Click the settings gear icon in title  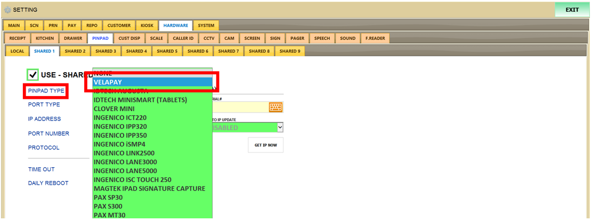7,10
